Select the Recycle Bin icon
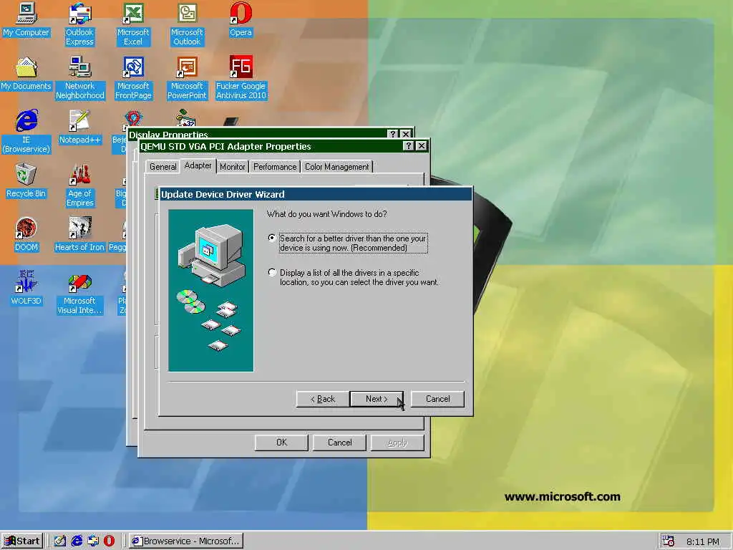Screen dimensions: 733x550 26,181
